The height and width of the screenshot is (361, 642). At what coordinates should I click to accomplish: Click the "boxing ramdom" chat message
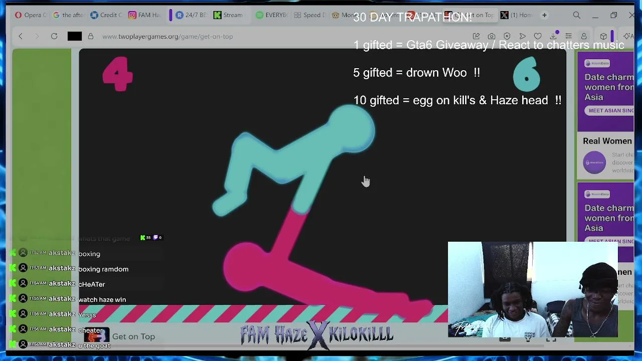pos(103,269)
